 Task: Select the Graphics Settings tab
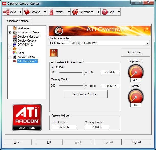18,21
